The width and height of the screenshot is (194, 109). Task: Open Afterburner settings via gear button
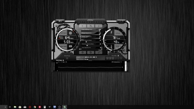tap(82, 52)
